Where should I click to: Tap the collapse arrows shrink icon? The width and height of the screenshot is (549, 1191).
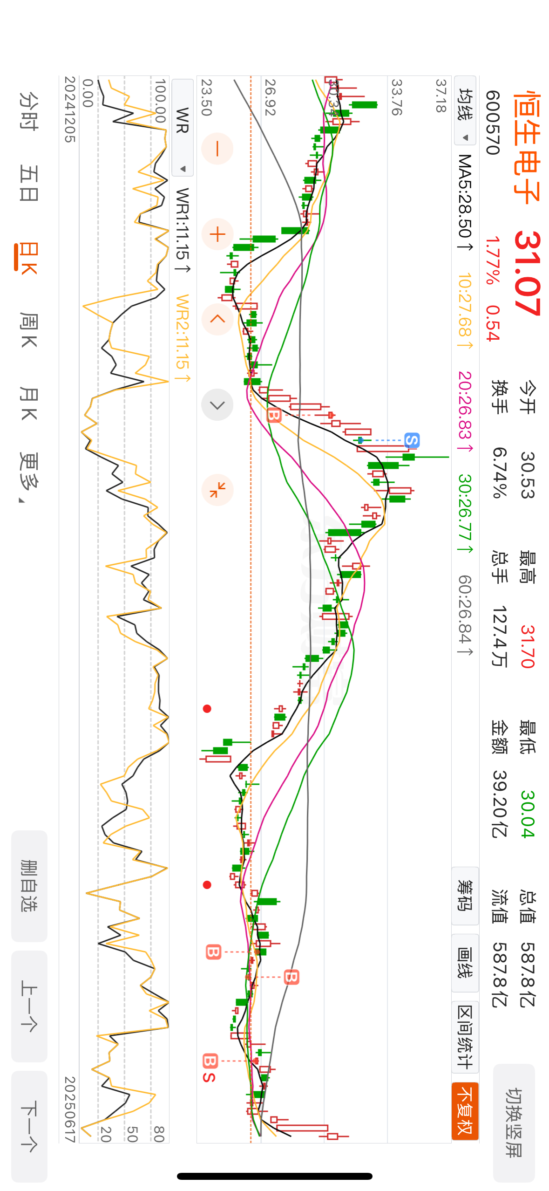(x=217, y=490)
